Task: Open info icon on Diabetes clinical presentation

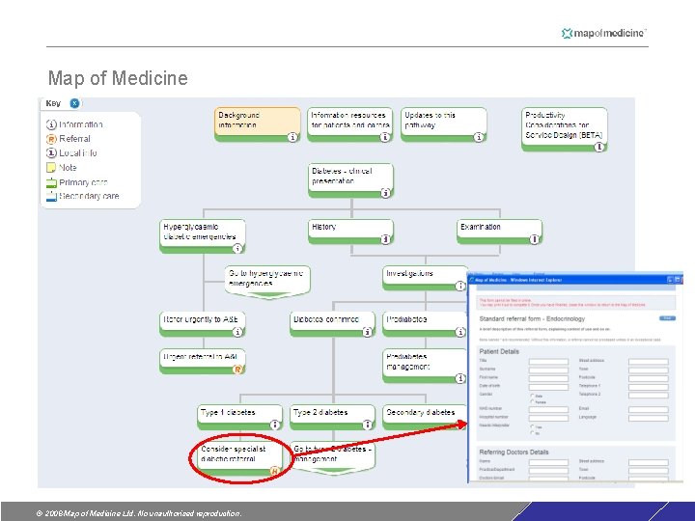Action: coord(385,193)
